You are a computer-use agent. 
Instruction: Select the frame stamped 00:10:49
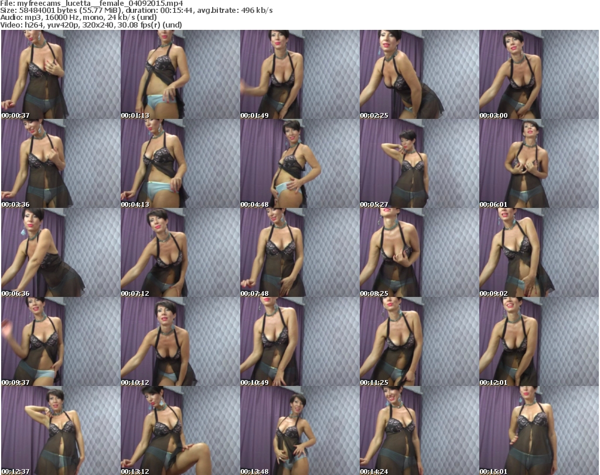(299, 341)
